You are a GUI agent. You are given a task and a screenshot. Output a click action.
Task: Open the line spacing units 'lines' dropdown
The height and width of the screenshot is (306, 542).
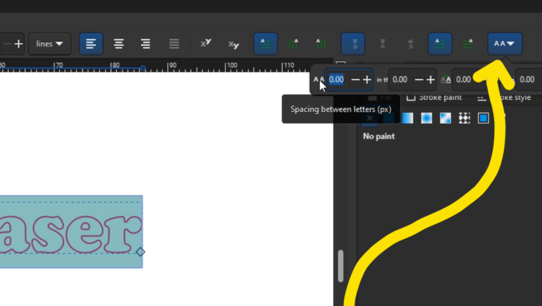49,44
